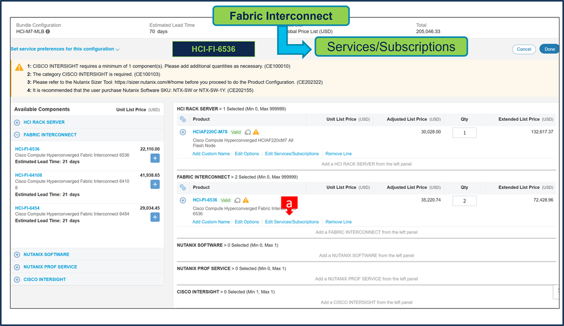Click the warning triangle icon for HCIAF220C-M7S
This screenshot has height=326, width=564.
coord(256,132)
